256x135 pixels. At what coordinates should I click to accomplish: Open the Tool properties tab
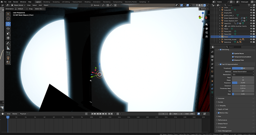[x=212, y=52]
